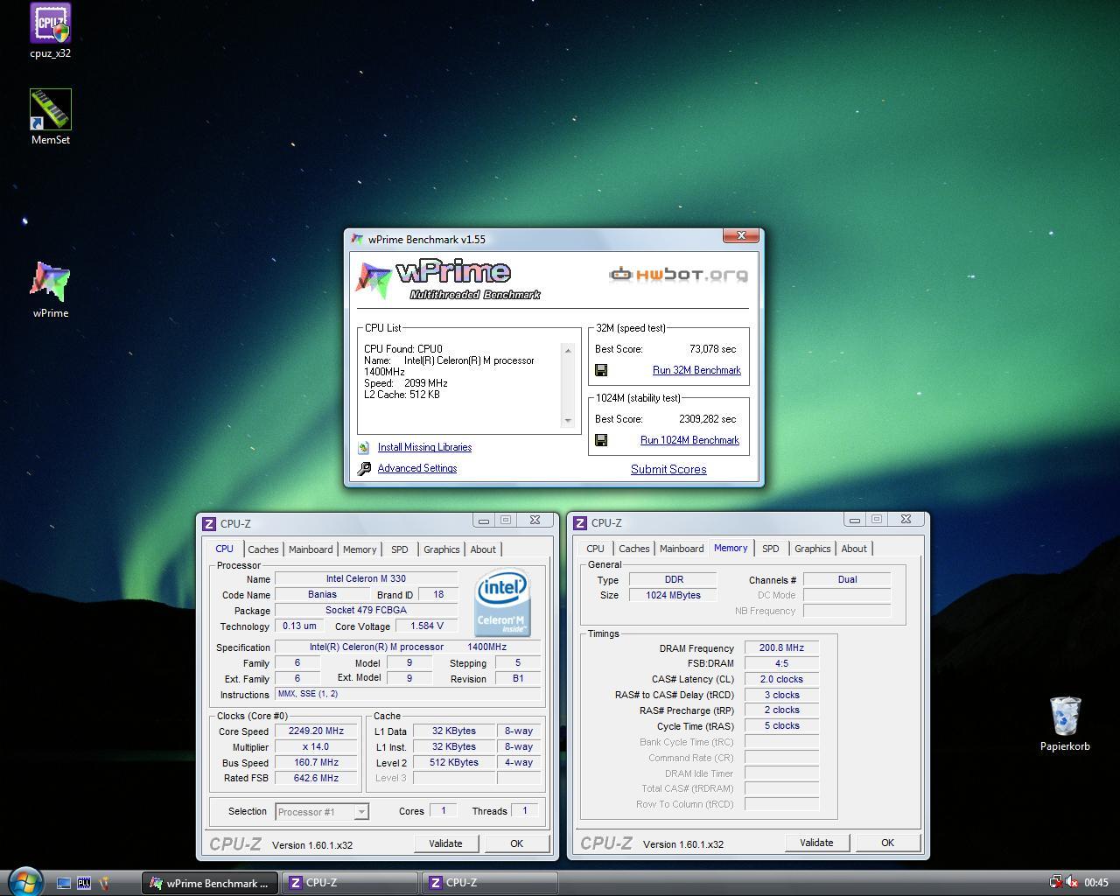
Task: Close the wPrime Benchmark window
Action: [741, 236]
